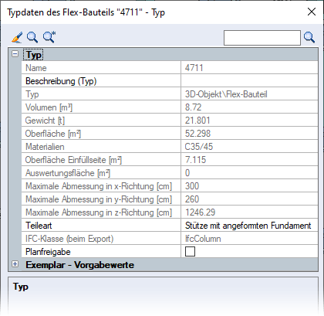This screenshot has width=324, height=316.
Task: Click the IFC-Klasse (beim Export) row
Action: (x=170, y=239)
